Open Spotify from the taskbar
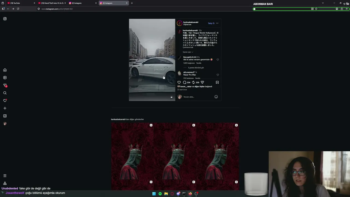This screenshot has height=197, width=350. tap(160, 194)
